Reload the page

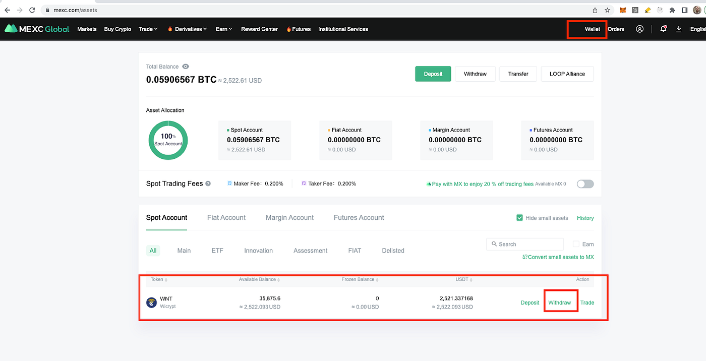coord(32,10)
